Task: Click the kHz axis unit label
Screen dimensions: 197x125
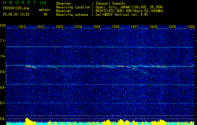Action: 3,26
